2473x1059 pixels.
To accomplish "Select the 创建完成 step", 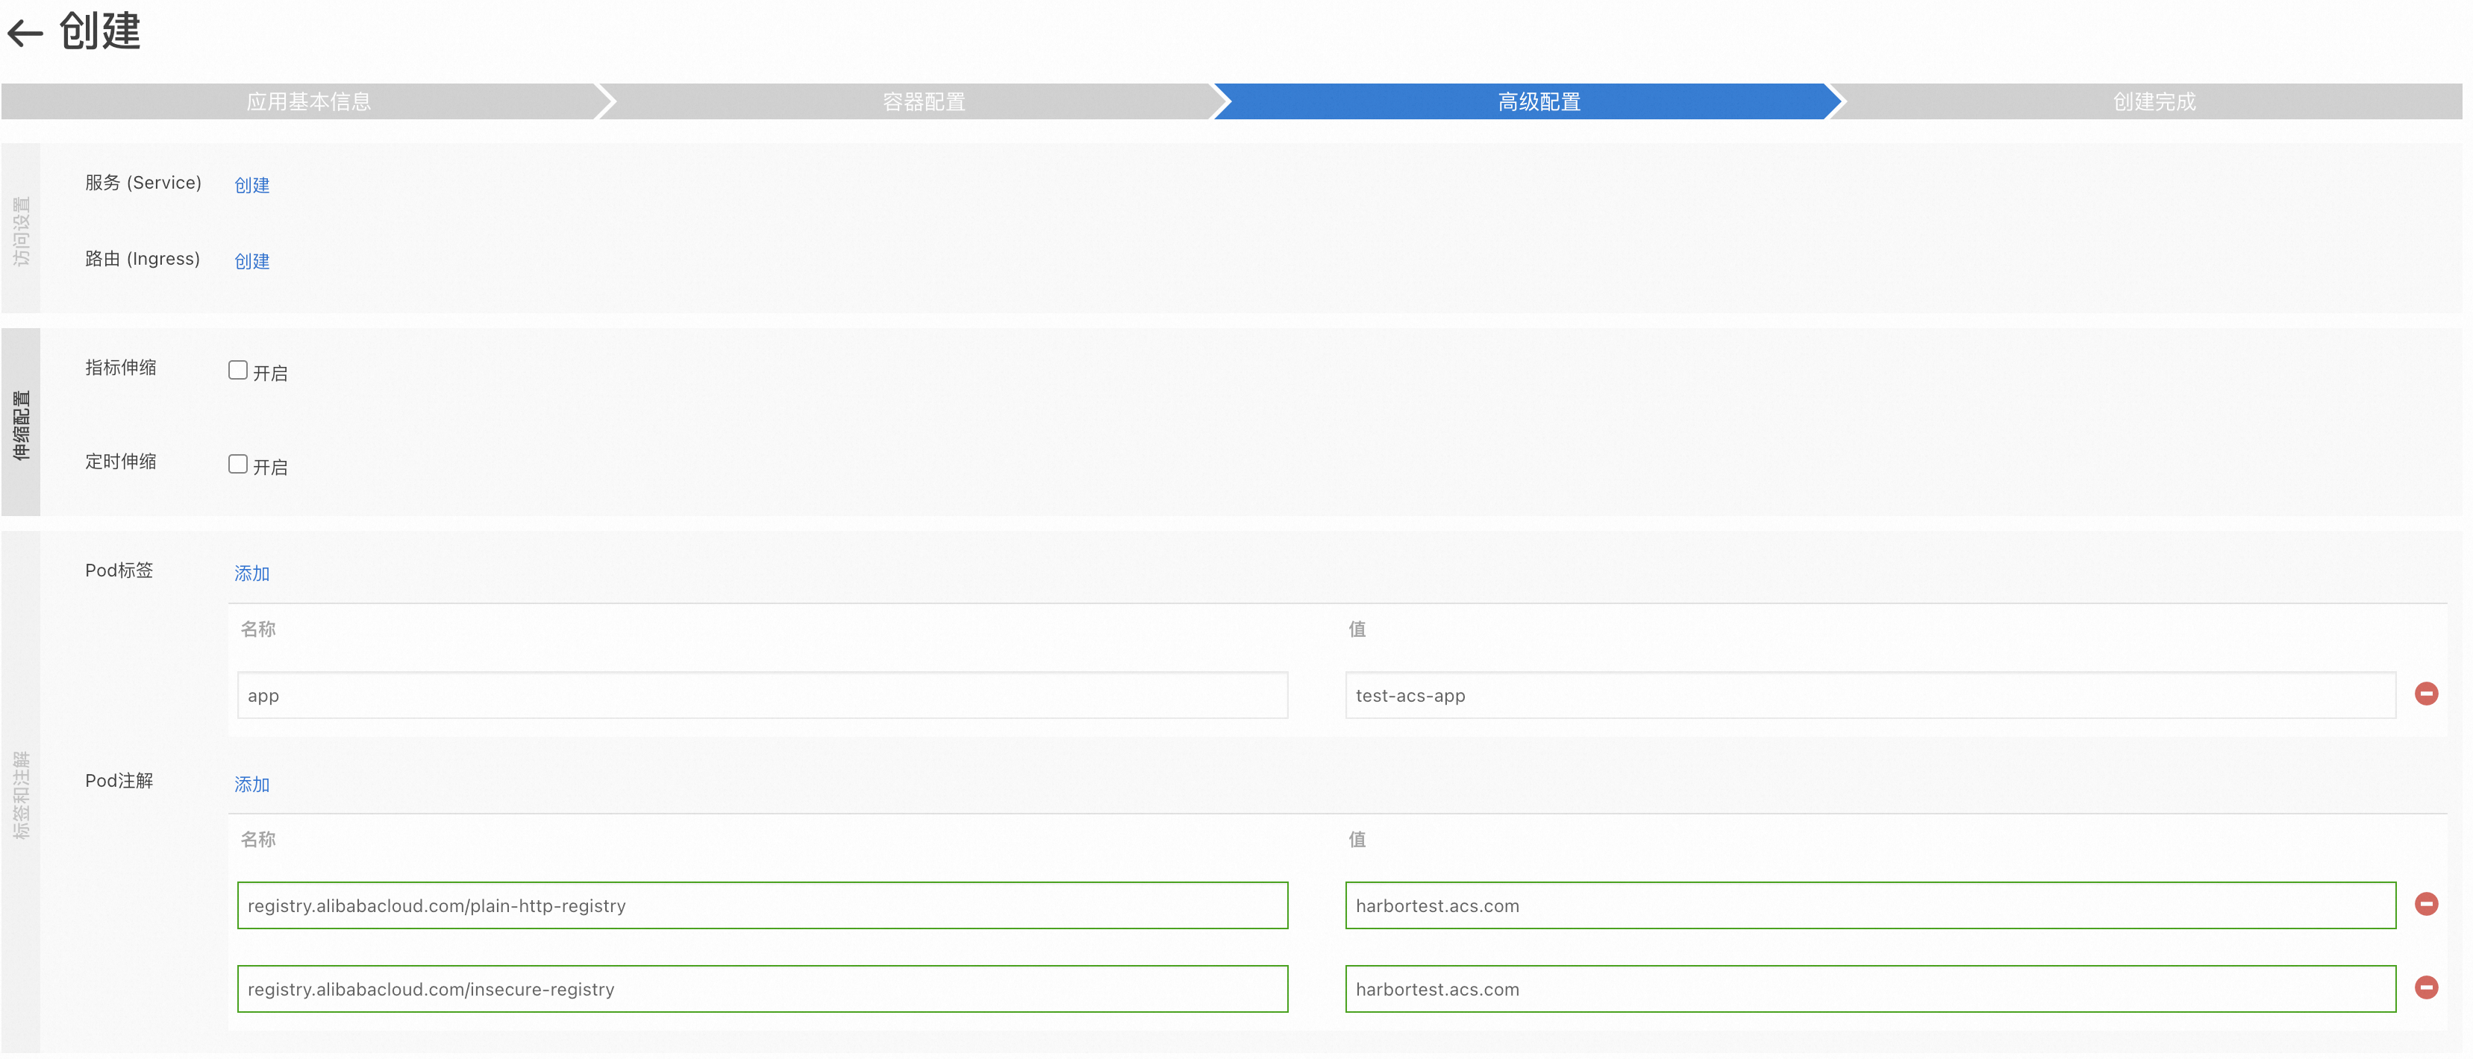I will 2154,101.
